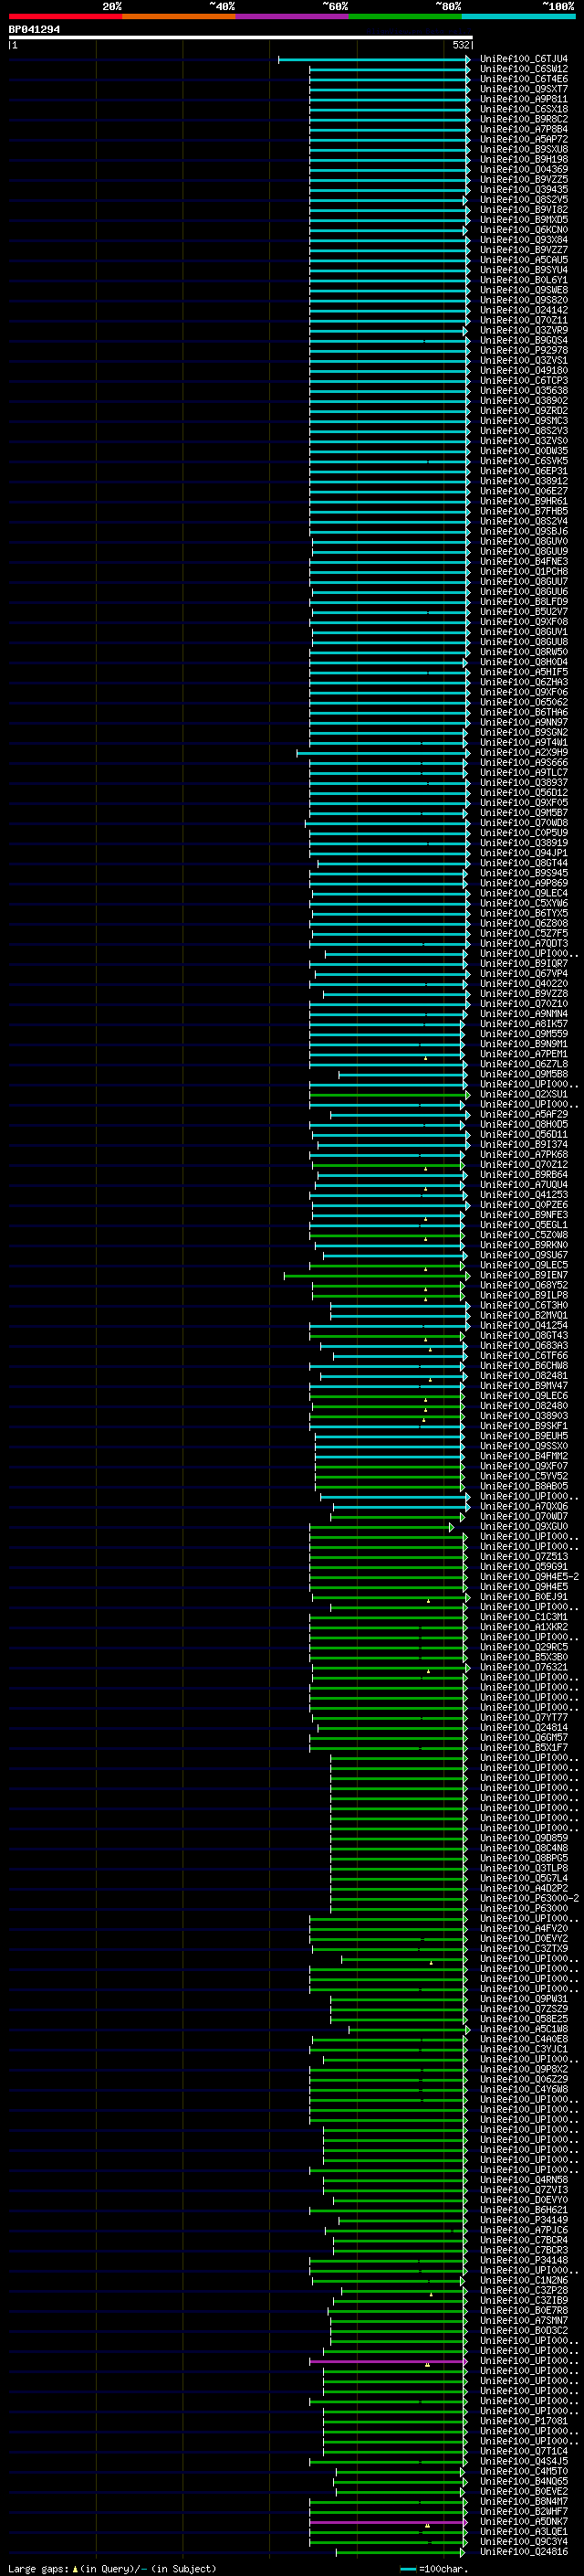Select hit label UniRef100_C7BCR4
This screenshot has height=2576, width=584.
click(x=523, y=2241)
